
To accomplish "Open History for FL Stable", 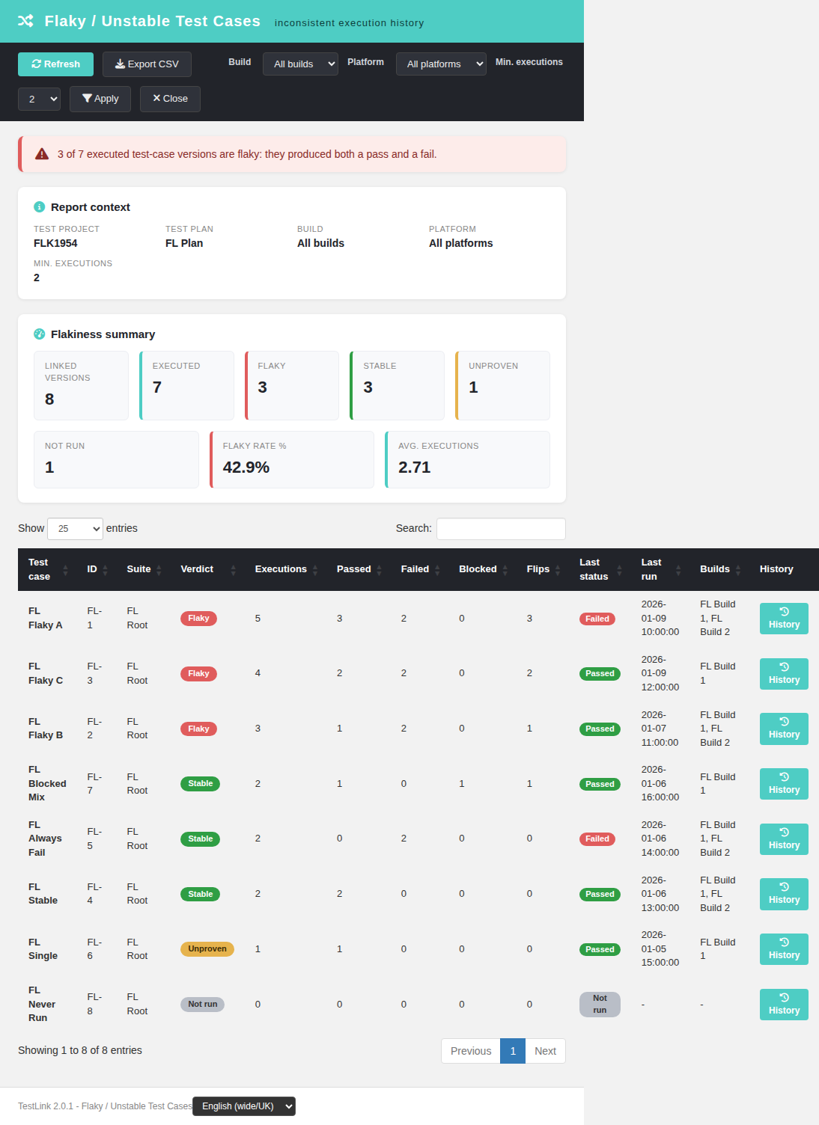I will pos(784,894).
